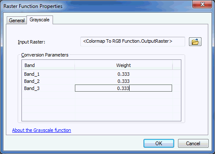Switch to the General tab
This screenshot has height=154, width=215.
(17, 21)
